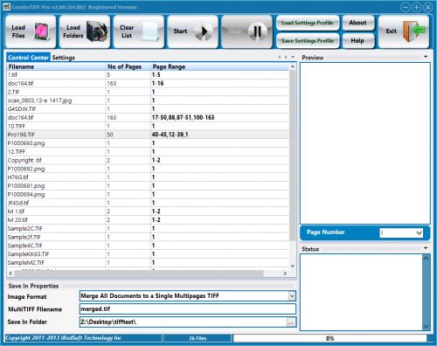The image size is (437, 346).
Task: Select the 2.TIF file row
Action: pyautogui.click(x=148, y=92)
